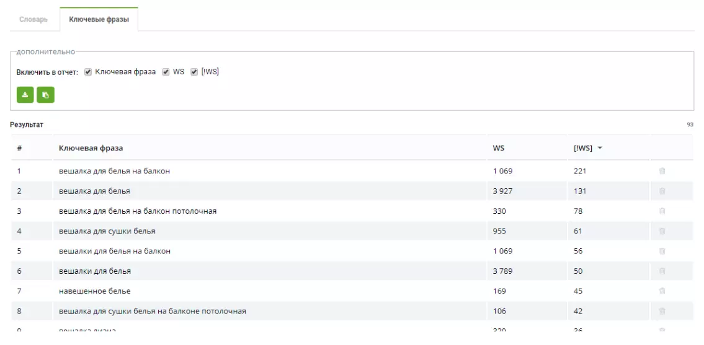
Task: Click the # column header
Action: 19,148
